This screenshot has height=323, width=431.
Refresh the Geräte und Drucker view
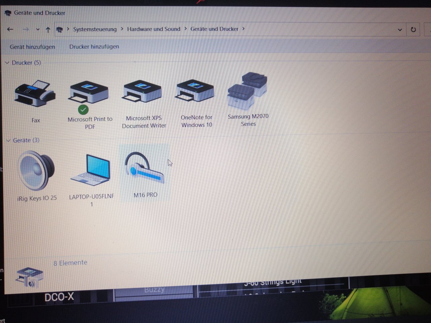[413, 30]
